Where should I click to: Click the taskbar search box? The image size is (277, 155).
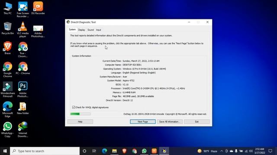[x=45, y=151]
